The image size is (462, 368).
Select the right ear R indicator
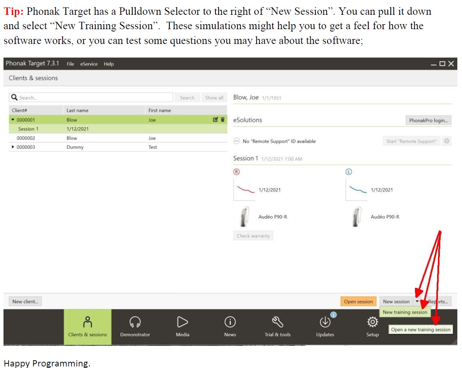(236, 172)
